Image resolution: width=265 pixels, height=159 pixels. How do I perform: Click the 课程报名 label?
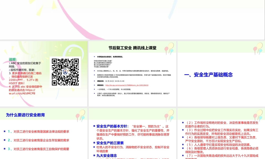pos(101,85)
